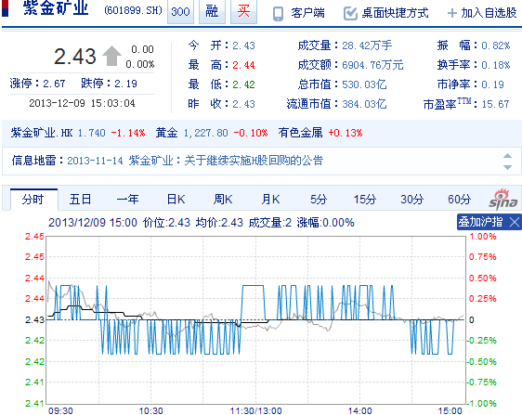
Task: Click the 成交量 value 28.42万手
Action: pyautogui.click(x=367, y=45)
